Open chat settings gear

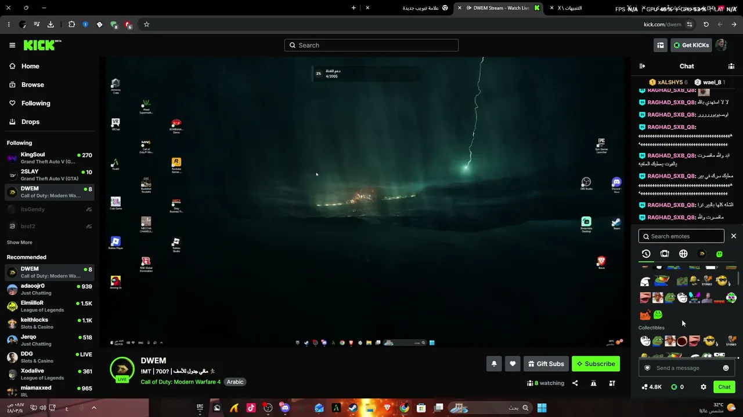tap(704, 387)
